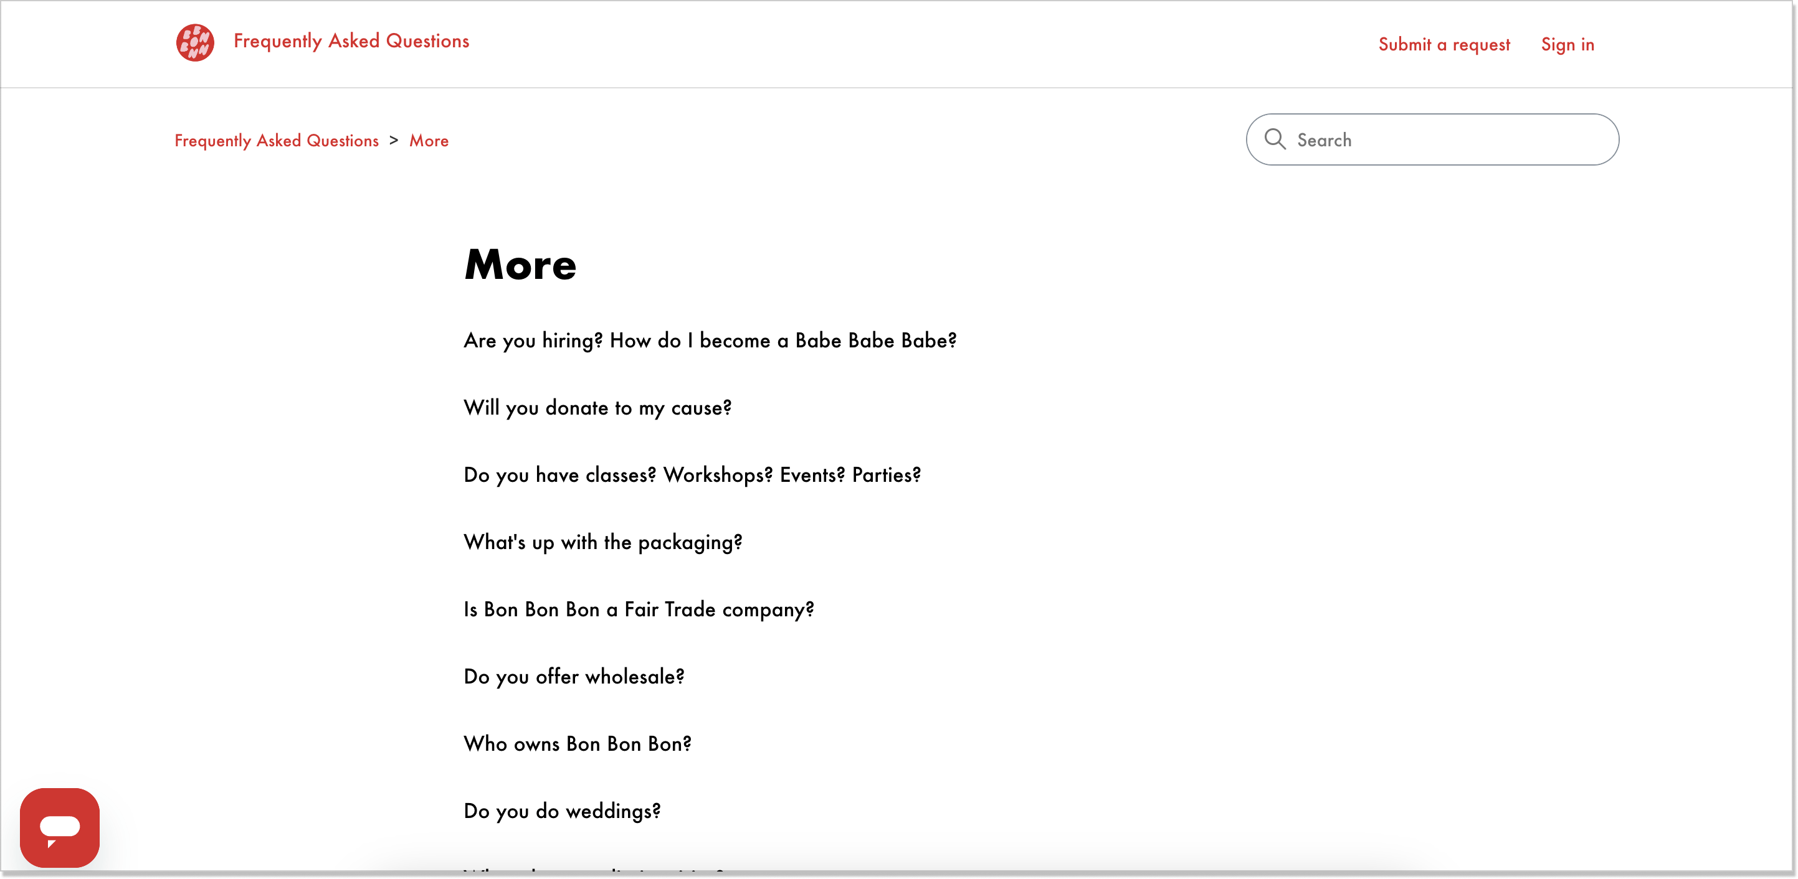The height and width of the screenshot is (879, 1798).
Task: Click the More breadcrumb label
Action: click(429, 140)
